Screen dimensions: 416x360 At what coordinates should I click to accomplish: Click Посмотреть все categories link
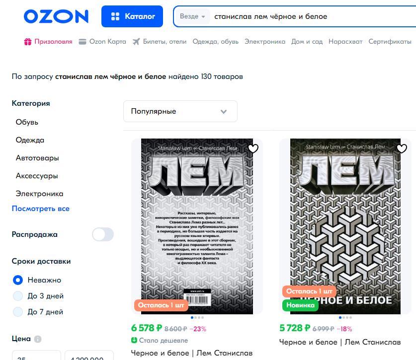click(41, 209)
